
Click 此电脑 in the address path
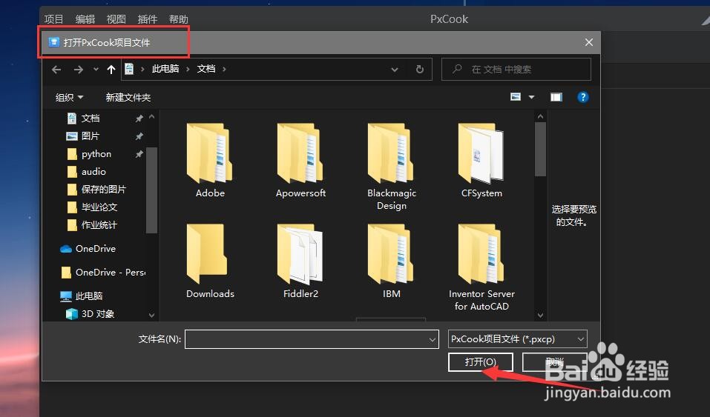(165, 69)
